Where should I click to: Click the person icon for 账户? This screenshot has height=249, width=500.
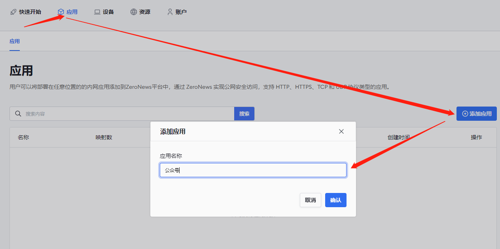[x=170, y=12]
